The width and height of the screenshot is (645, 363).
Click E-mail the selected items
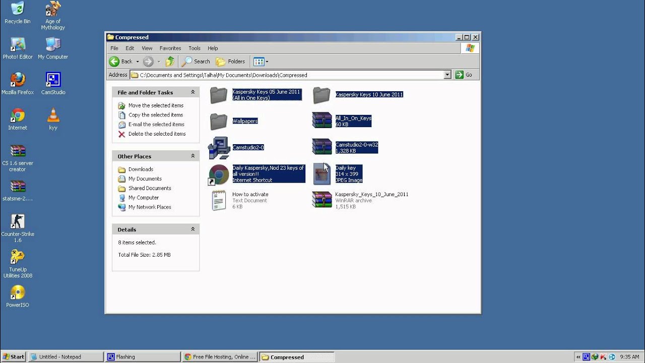point(156,125)
